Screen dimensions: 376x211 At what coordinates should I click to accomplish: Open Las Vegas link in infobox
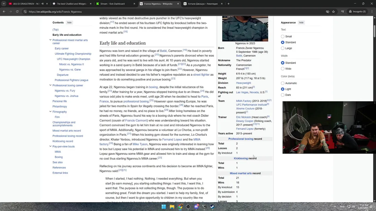click(x=242, y=92)
